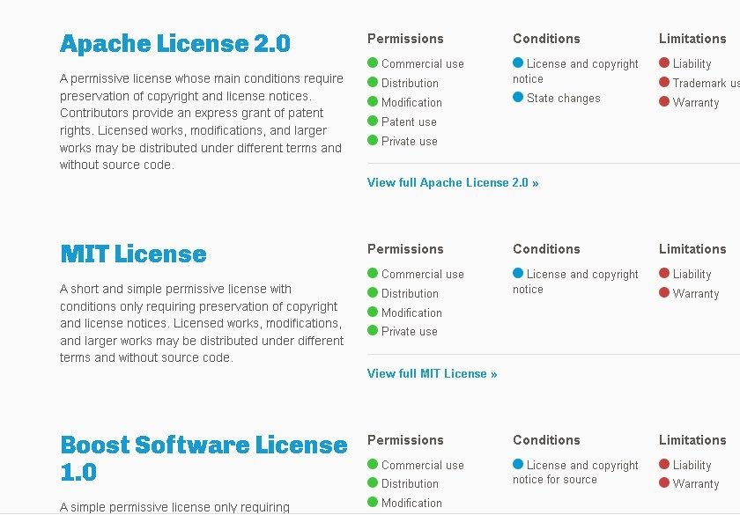The image size is (740, 515).
Task: Click red dot beside Boost Liability
Action: (664, 464)
